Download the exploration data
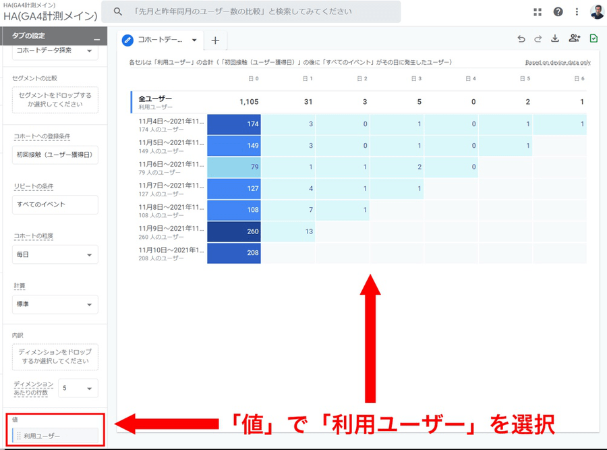 556,39
